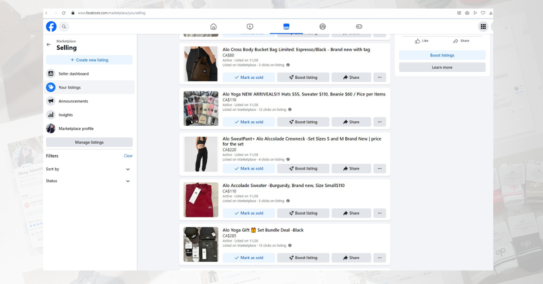The height and width of the screenshot is (284, 543).
Task: Open the Gaming tab in top bar
Action: (359, 27)
